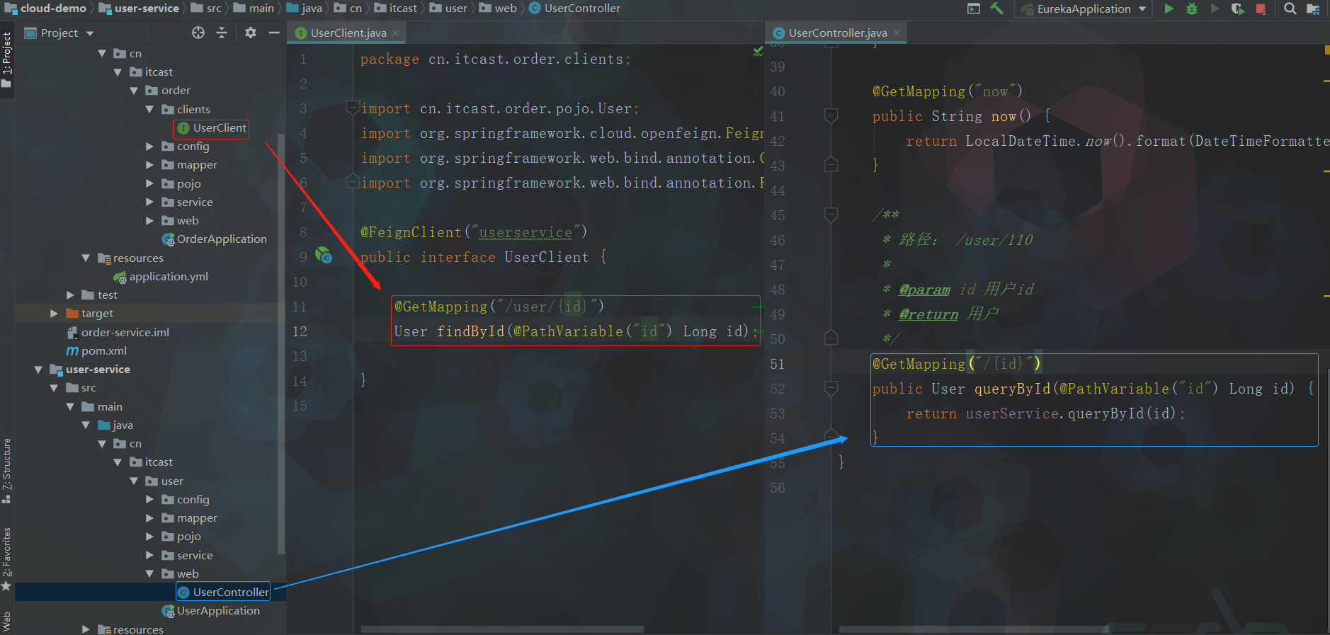
Task: Toggle the fold marker at line 45 Javadoc comment
Action: tap(831, 214)
